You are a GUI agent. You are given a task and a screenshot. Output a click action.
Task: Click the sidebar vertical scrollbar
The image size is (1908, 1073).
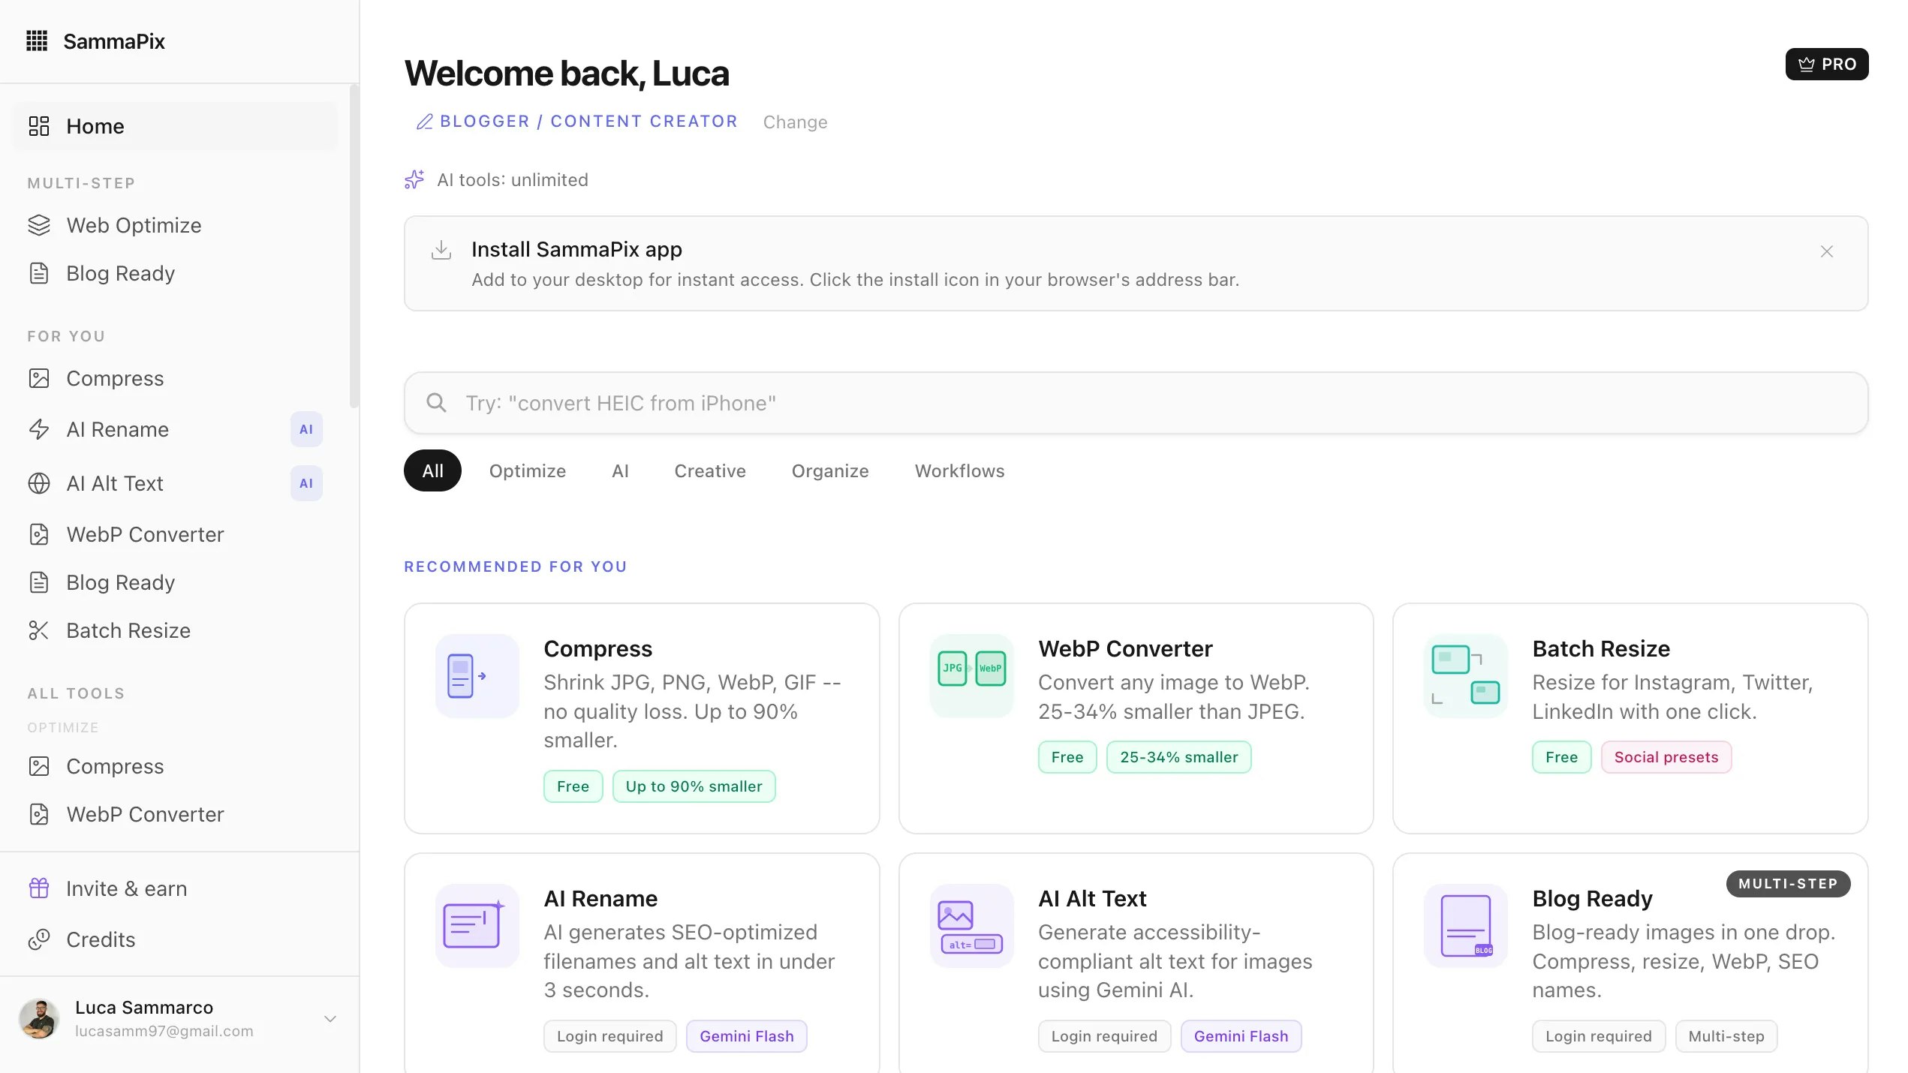click(354, 248)
